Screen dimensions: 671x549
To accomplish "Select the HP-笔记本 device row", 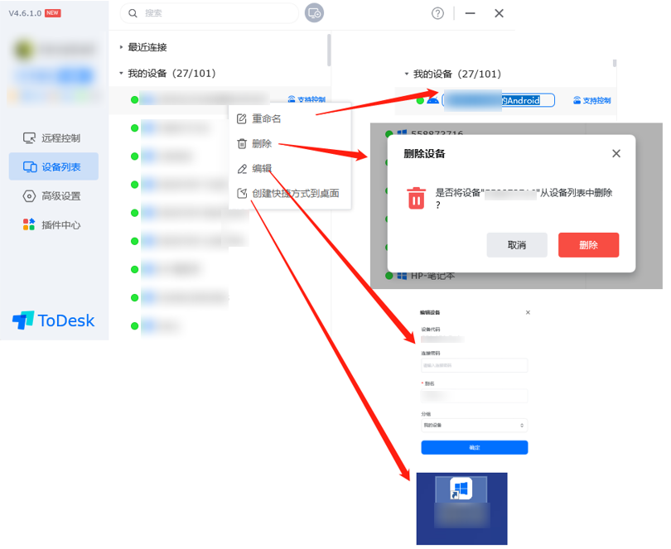I will [420, 276].
